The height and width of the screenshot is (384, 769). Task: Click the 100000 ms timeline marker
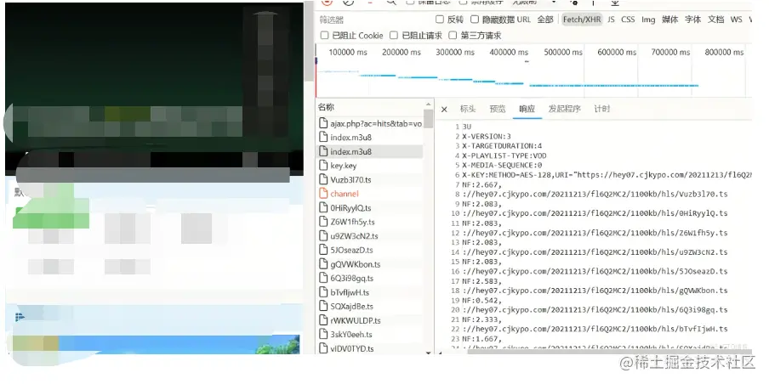click(x=348, y=52)
